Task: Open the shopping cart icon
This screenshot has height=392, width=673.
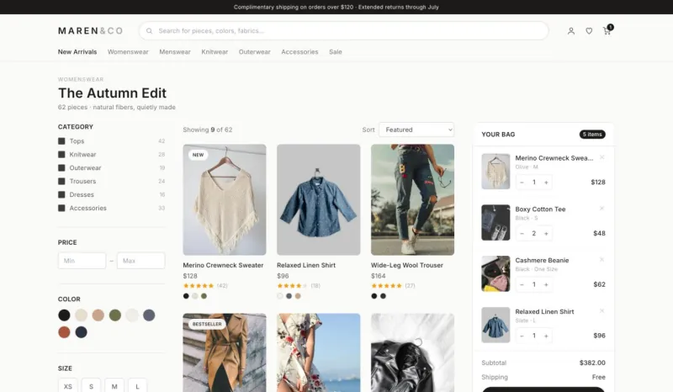Action: coord(607,30)
